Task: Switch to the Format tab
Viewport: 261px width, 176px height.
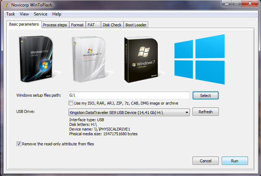Action: pyautogui.click(x=77, y=25)
